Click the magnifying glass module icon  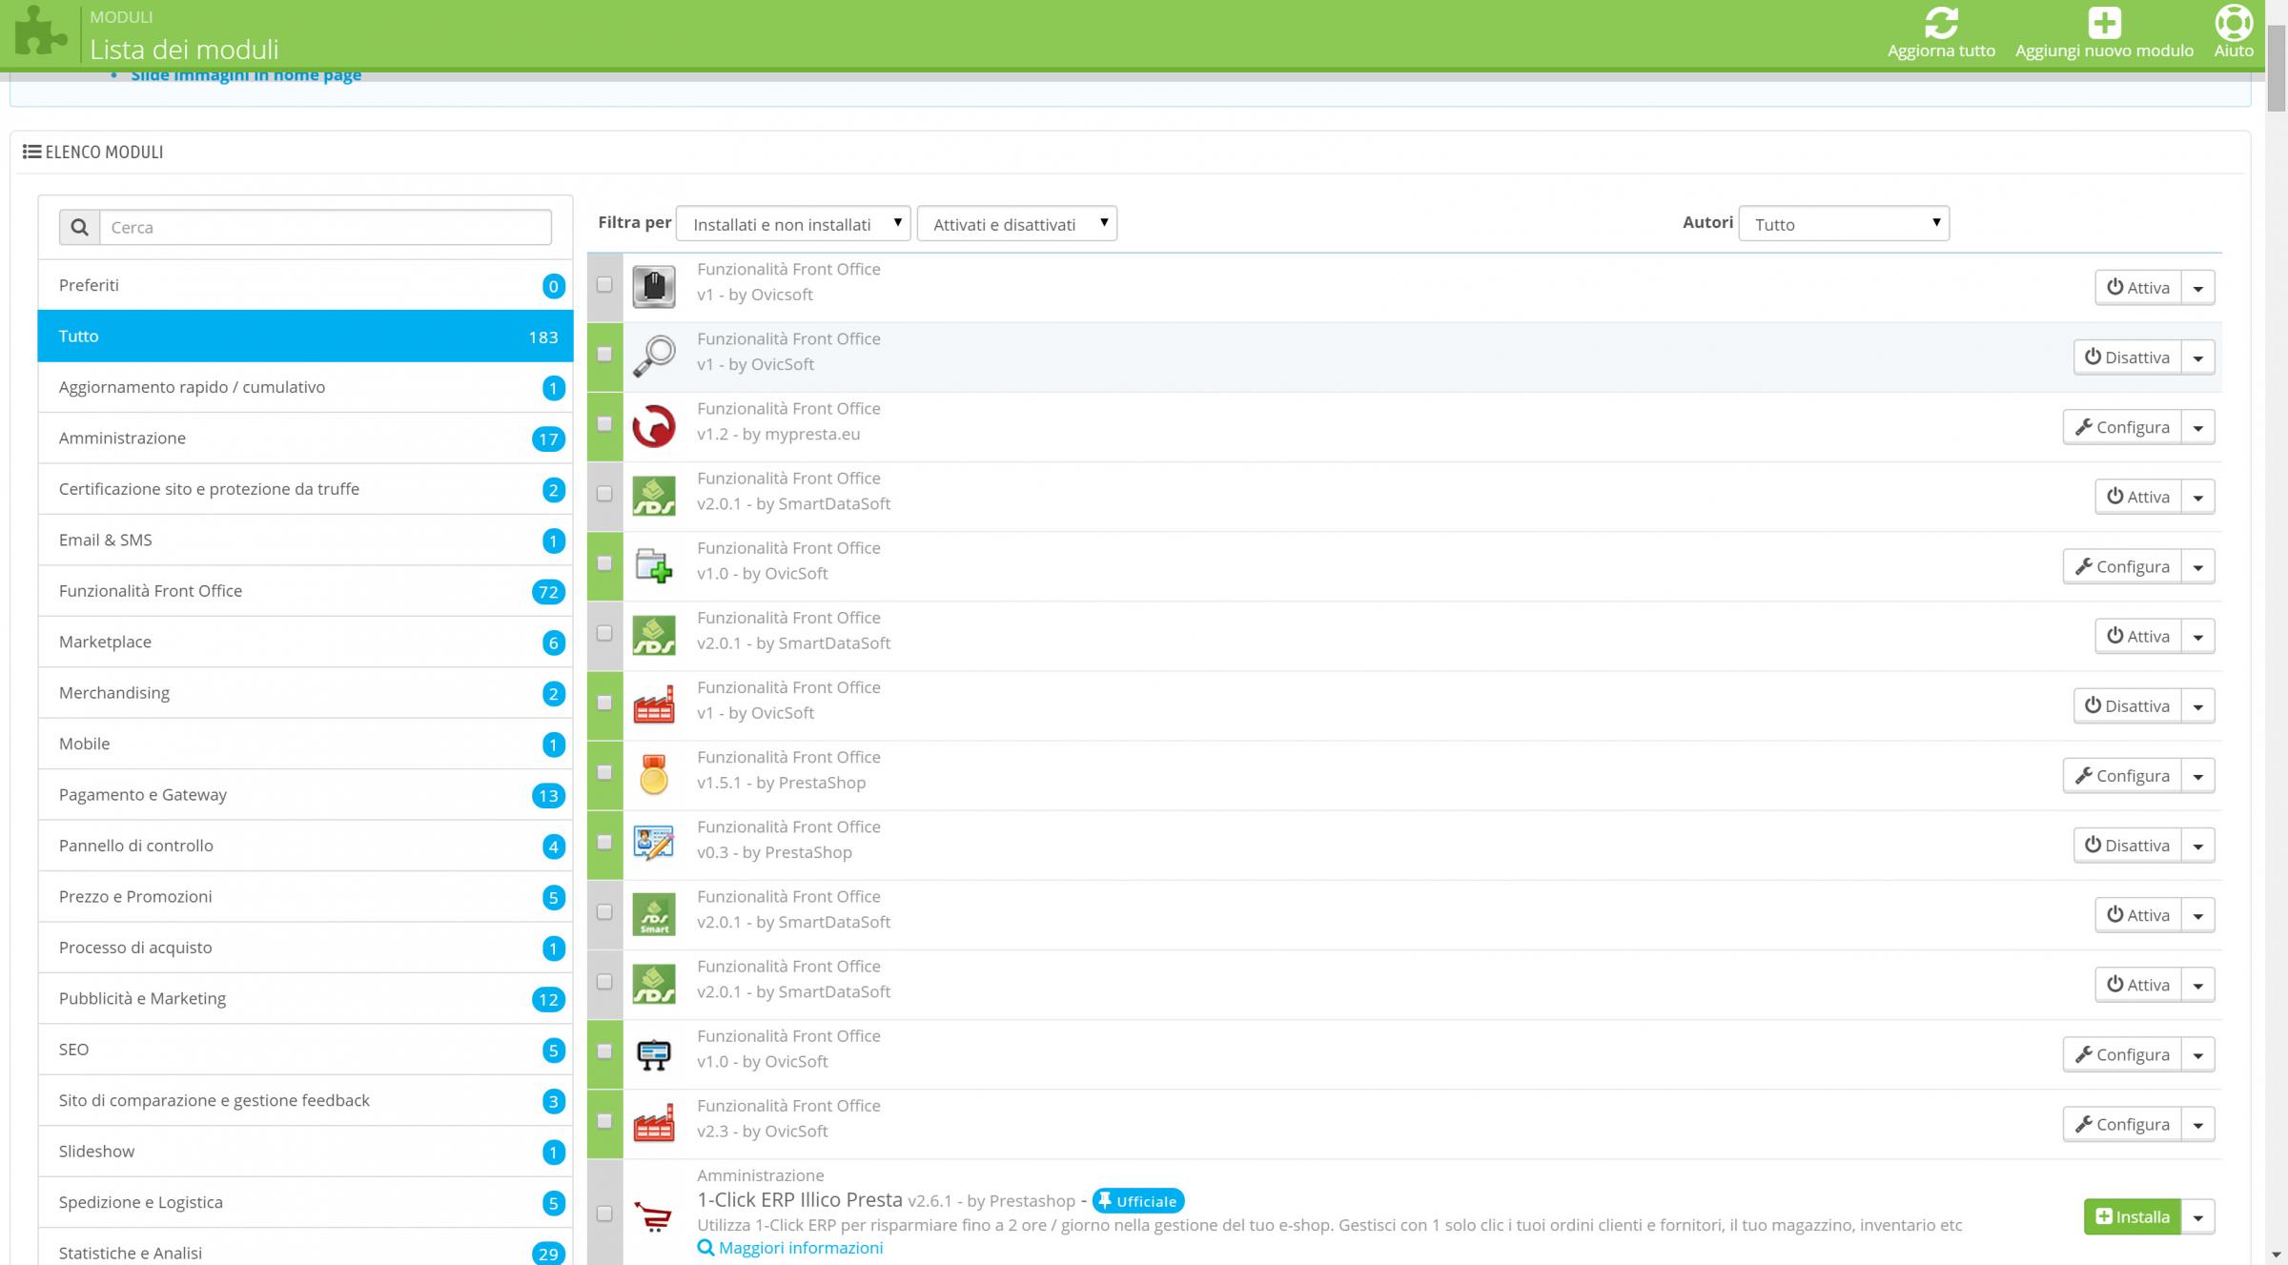coord(654,356)
